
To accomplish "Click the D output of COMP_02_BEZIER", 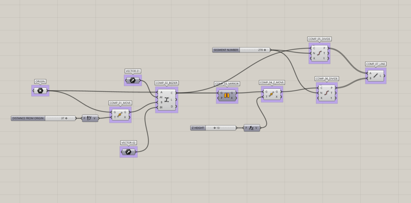I will (172, 107).
